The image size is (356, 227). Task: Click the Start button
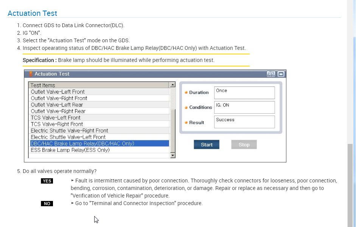(207, 145)
